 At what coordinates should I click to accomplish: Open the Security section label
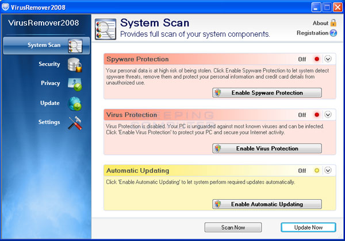point(49,64)
